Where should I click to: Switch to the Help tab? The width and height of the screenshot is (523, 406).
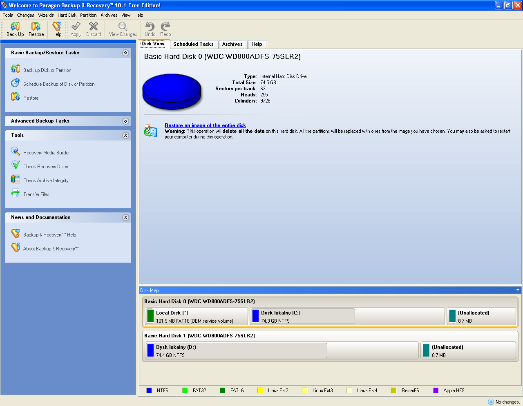click(x=257, y=44)
